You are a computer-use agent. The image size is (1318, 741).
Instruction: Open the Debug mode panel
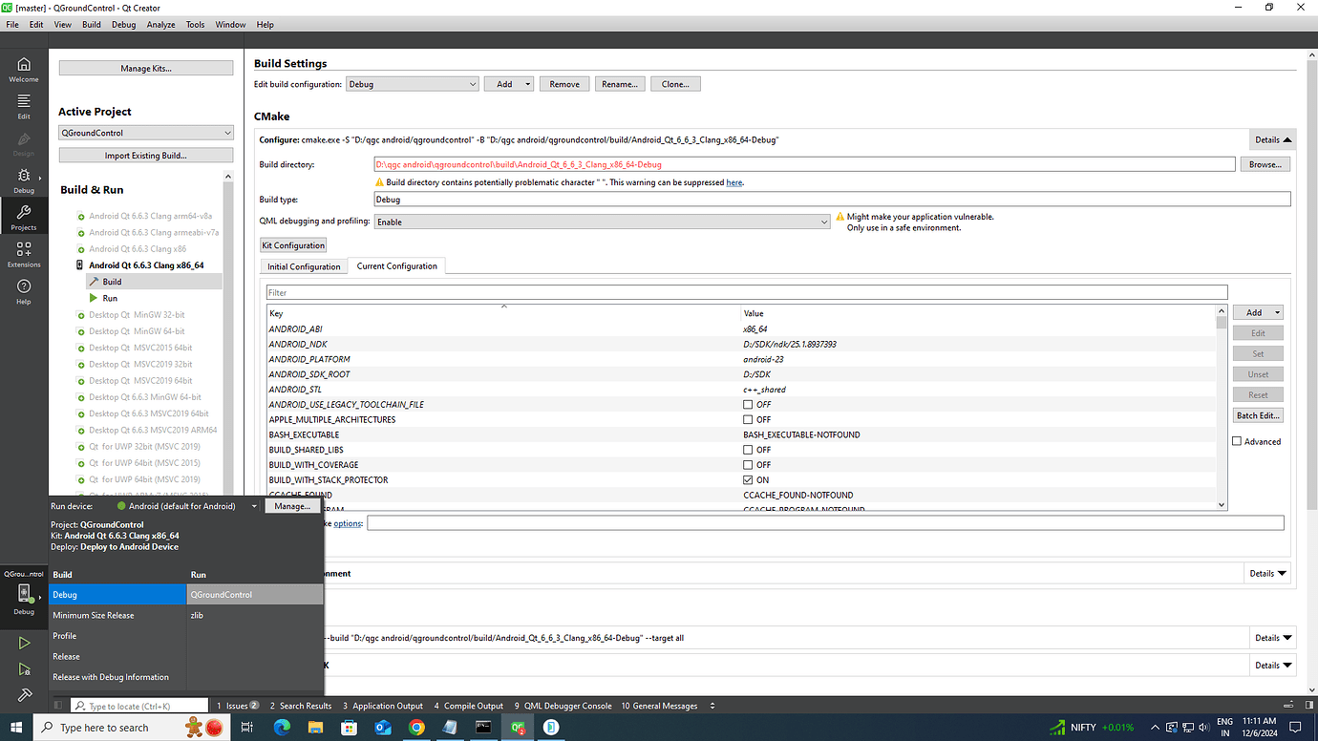coord(22,177)
